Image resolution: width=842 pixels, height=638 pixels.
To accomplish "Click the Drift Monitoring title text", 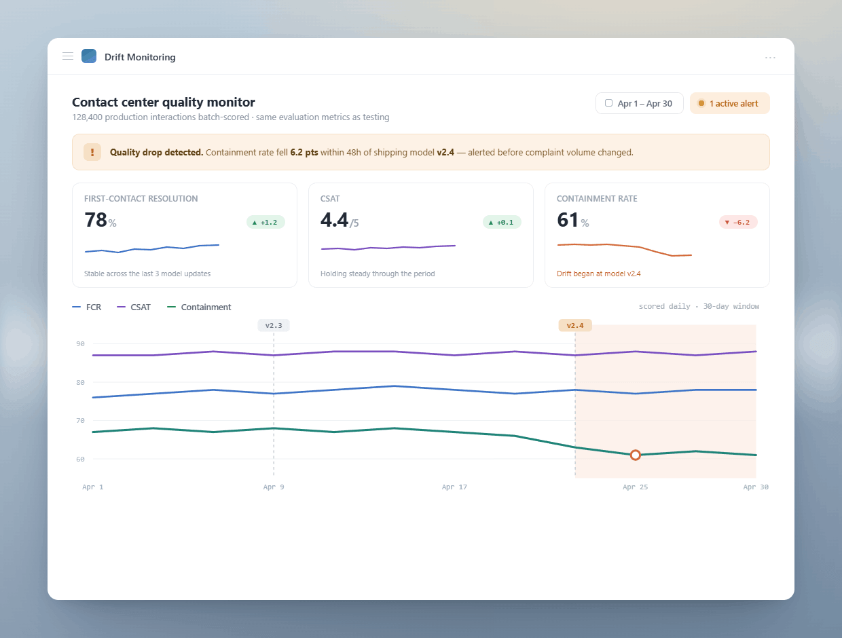I will tap(140, 57).
